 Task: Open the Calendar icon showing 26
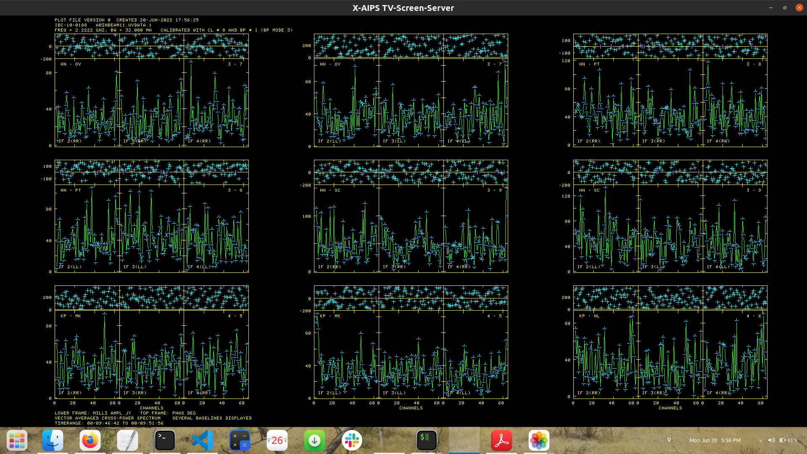[x=277, y=441]
